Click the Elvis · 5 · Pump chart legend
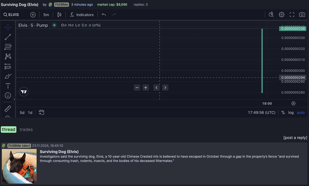Viewport: 309px width, 186px height. (x=33, y=25)
